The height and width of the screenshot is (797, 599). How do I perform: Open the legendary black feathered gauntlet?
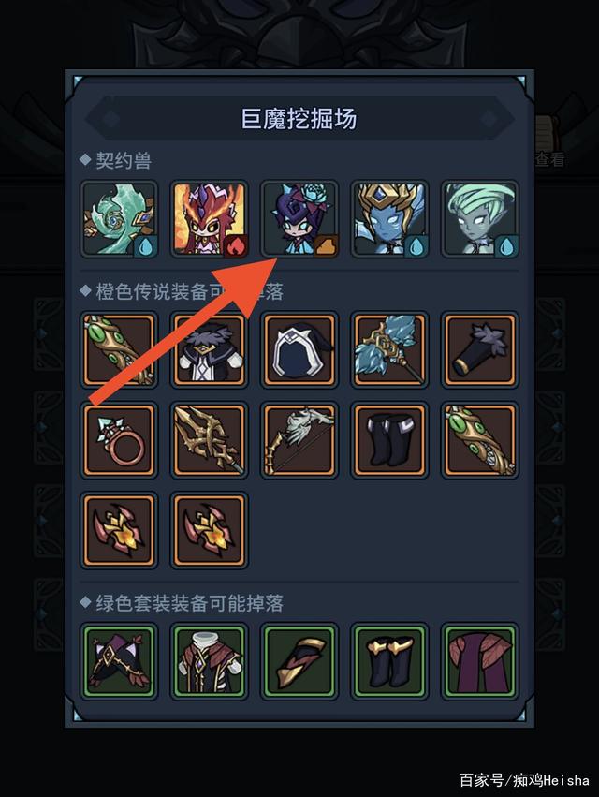(x=480, y=350)
